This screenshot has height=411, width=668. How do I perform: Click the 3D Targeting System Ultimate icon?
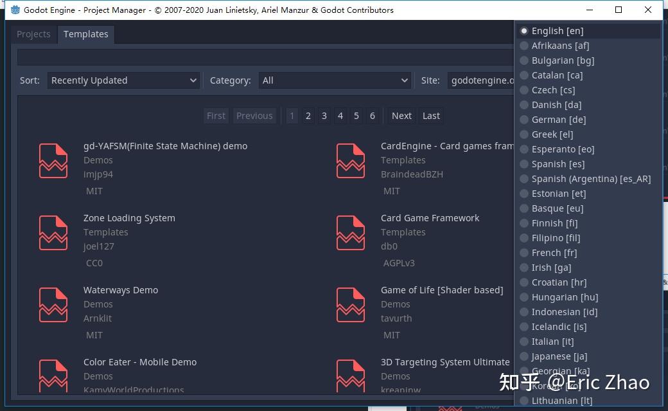point(351,377)
